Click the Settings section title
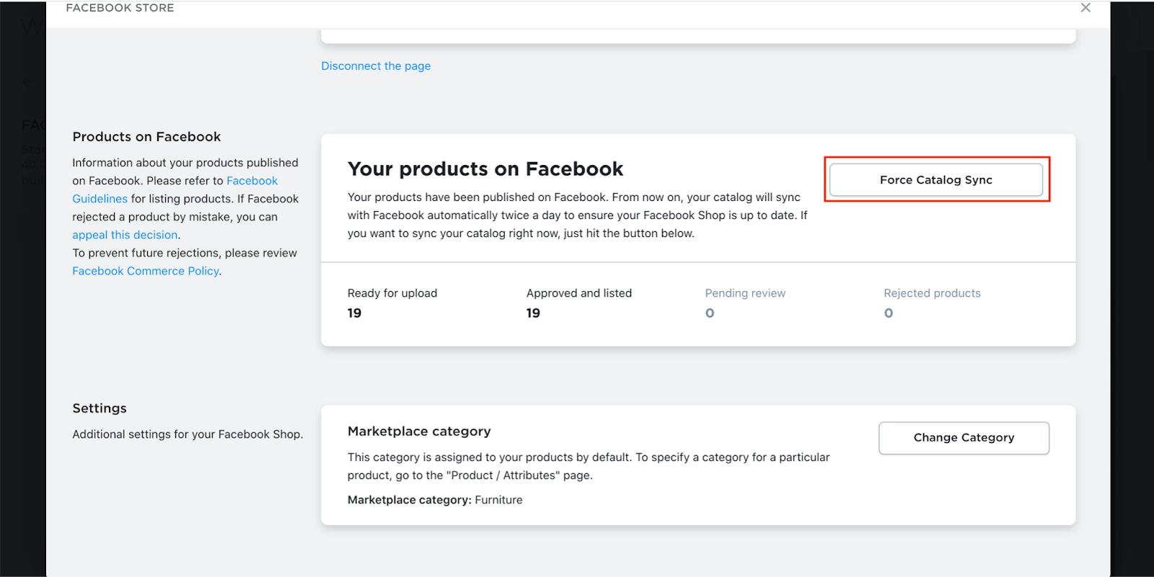1154x577 pixels. (100, 408)
